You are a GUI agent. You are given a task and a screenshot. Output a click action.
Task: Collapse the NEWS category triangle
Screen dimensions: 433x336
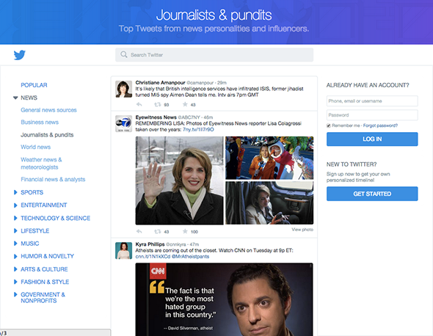click(15, 98)
